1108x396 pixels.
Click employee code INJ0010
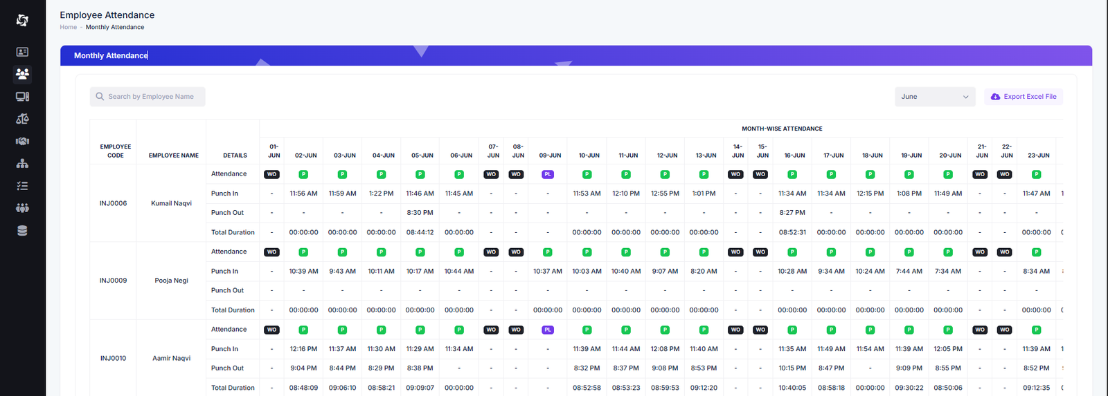[x=113, y=358]
